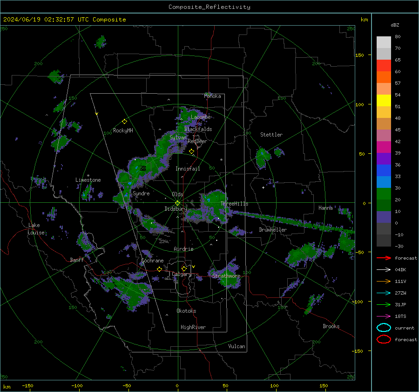
Task: Click the green 31JP arrow in the legend
Action: click(x=384, y=304)
